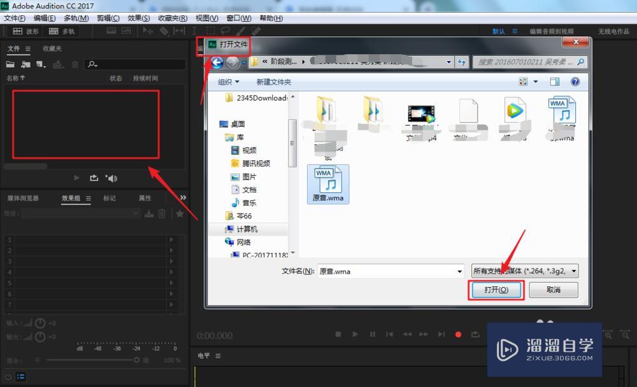637x387 pixels.
Task: Switch to 媒体浏览器 tab
Action: click(x=23, y=198)
